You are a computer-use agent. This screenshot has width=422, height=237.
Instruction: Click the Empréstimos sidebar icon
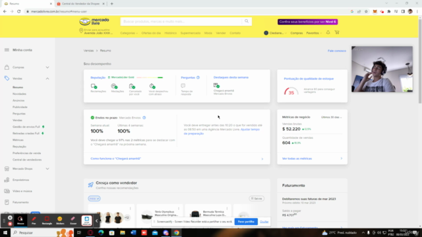[7, 180]
